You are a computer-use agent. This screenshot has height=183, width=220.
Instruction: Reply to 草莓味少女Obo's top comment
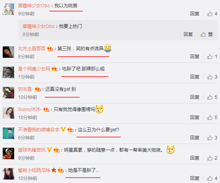tap(195, 14)
